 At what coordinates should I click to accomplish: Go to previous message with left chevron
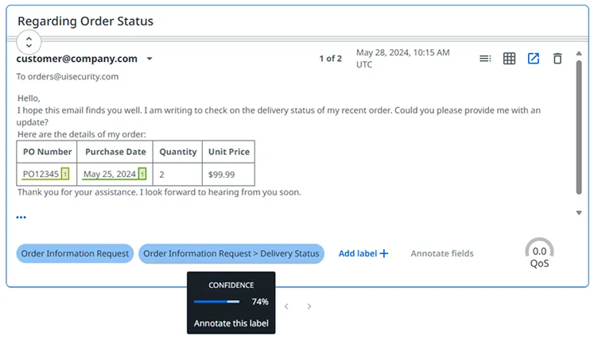coord(286,306)
